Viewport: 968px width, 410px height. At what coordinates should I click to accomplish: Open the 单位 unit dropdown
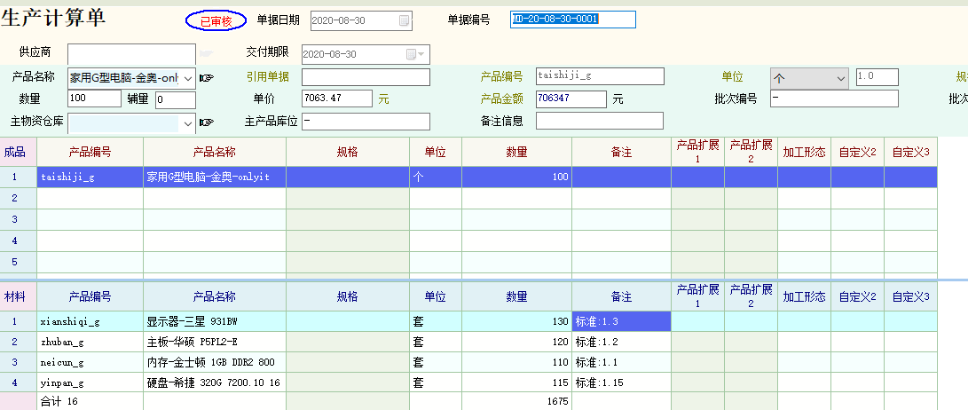tap(841, 78)
